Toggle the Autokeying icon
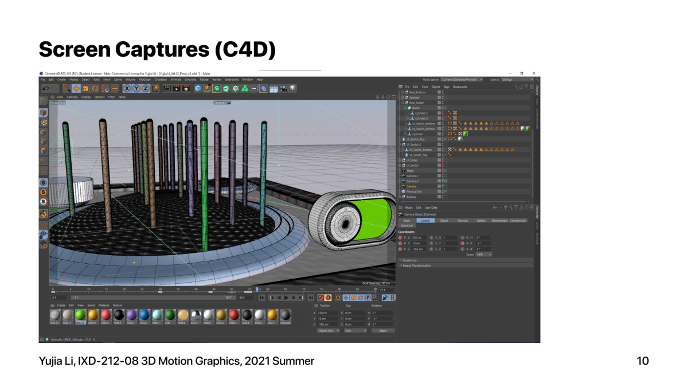Screen dimensions: 688x387 [x=328, y=298]
